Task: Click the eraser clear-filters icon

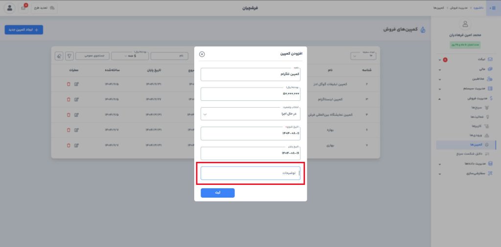Action: point(59,56)
